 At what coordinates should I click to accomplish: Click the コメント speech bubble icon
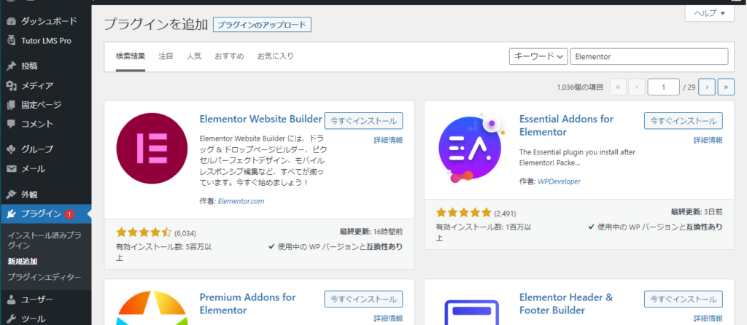tap(12, 124)
